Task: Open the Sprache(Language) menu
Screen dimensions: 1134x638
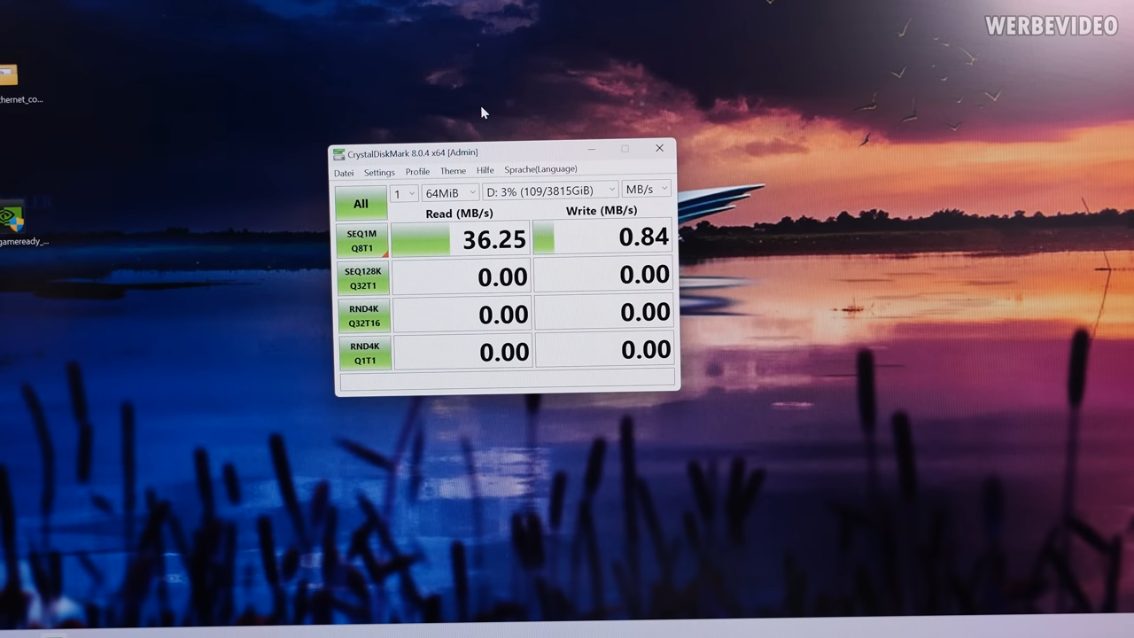Action: coord(540,169)
